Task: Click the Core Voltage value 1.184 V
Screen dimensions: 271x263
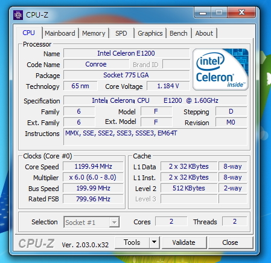Action: pos(168,86)
